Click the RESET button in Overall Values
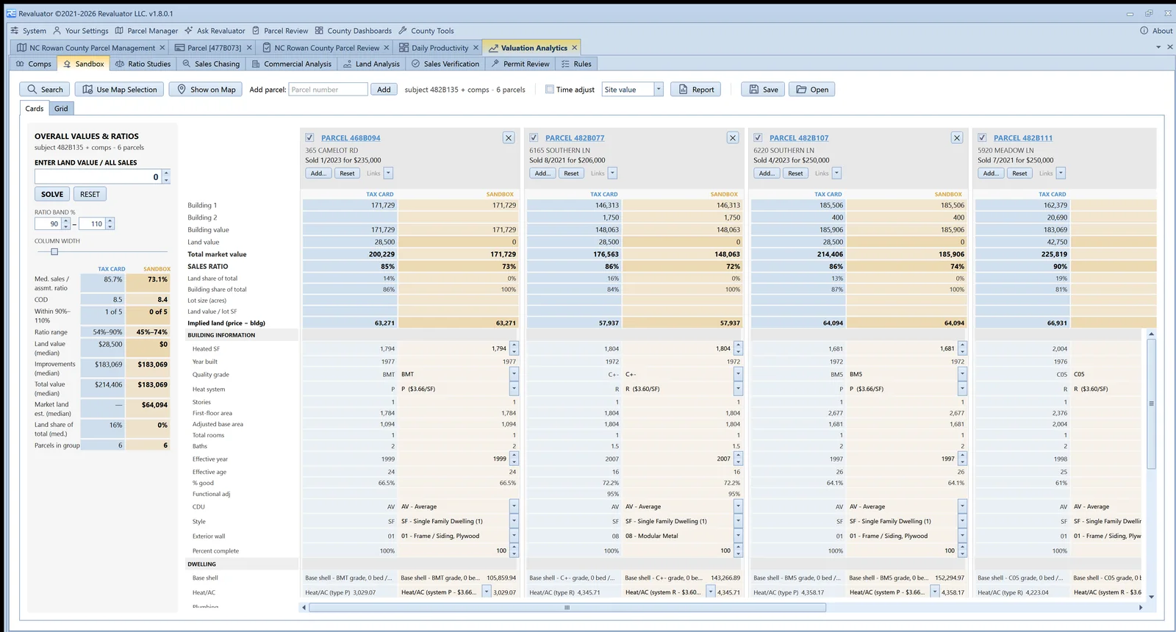1176x632 pixels. pyautogui.click(x=90, y=194)
